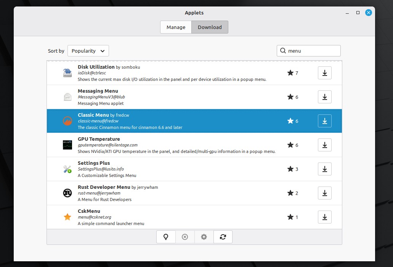This screenshot has height=267, width=393.
Task: Open the Sort by Popularity dropdown
Action: point(88,51)
